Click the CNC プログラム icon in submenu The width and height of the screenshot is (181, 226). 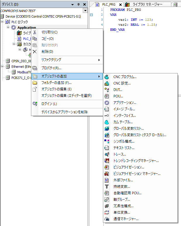point(107,77)
